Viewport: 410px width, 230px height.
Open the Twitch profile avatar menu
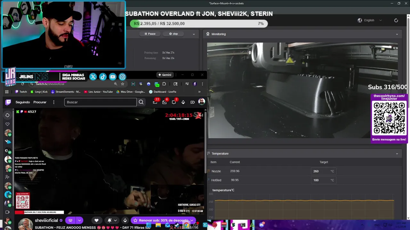[201, 102]
